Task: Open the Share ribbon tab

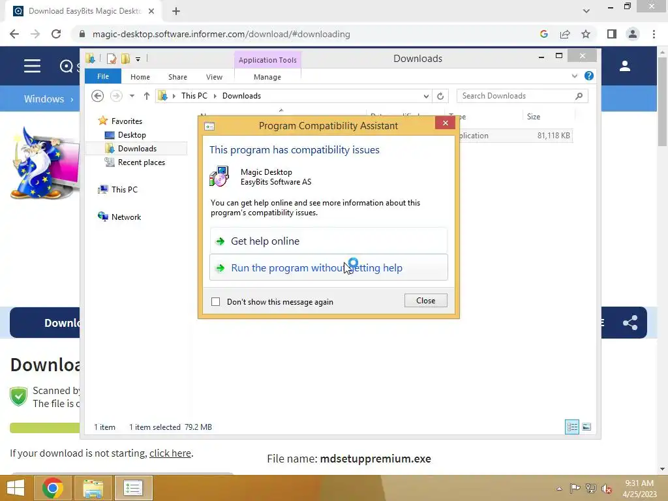Action: click(177, 77)
